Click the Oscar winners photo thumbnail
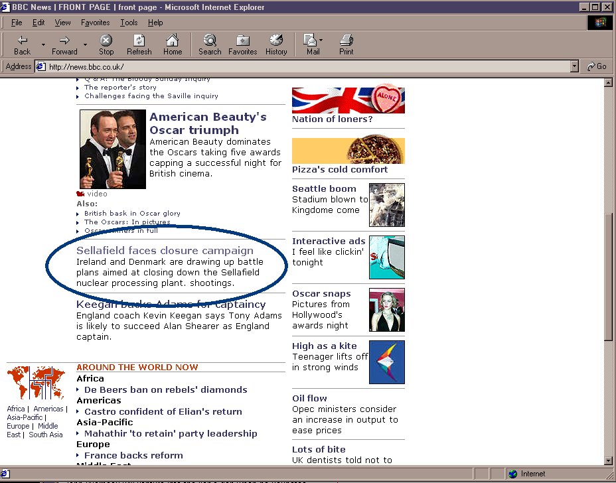 pos(113,149)
